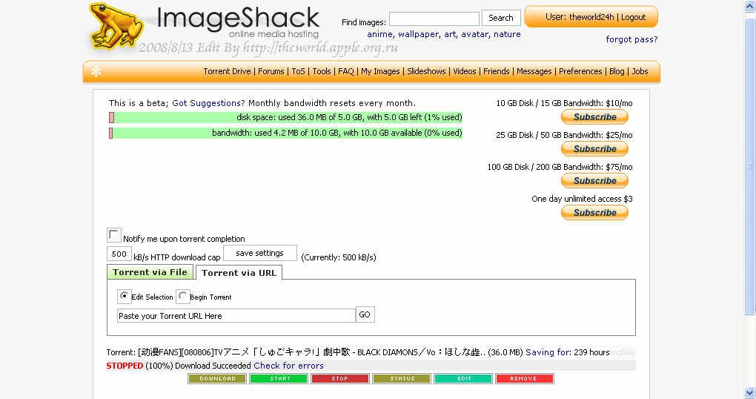Subscribe to the 25 GB Disk $25/mo plan
756x399 pixels.
[x=594, y=149]
